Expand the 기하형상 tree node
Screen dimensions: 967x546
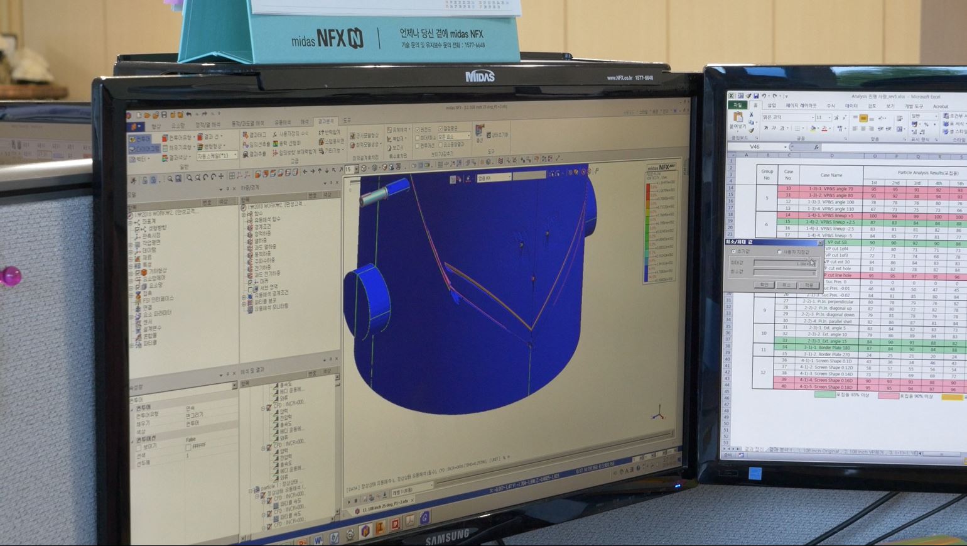(131, 272)
